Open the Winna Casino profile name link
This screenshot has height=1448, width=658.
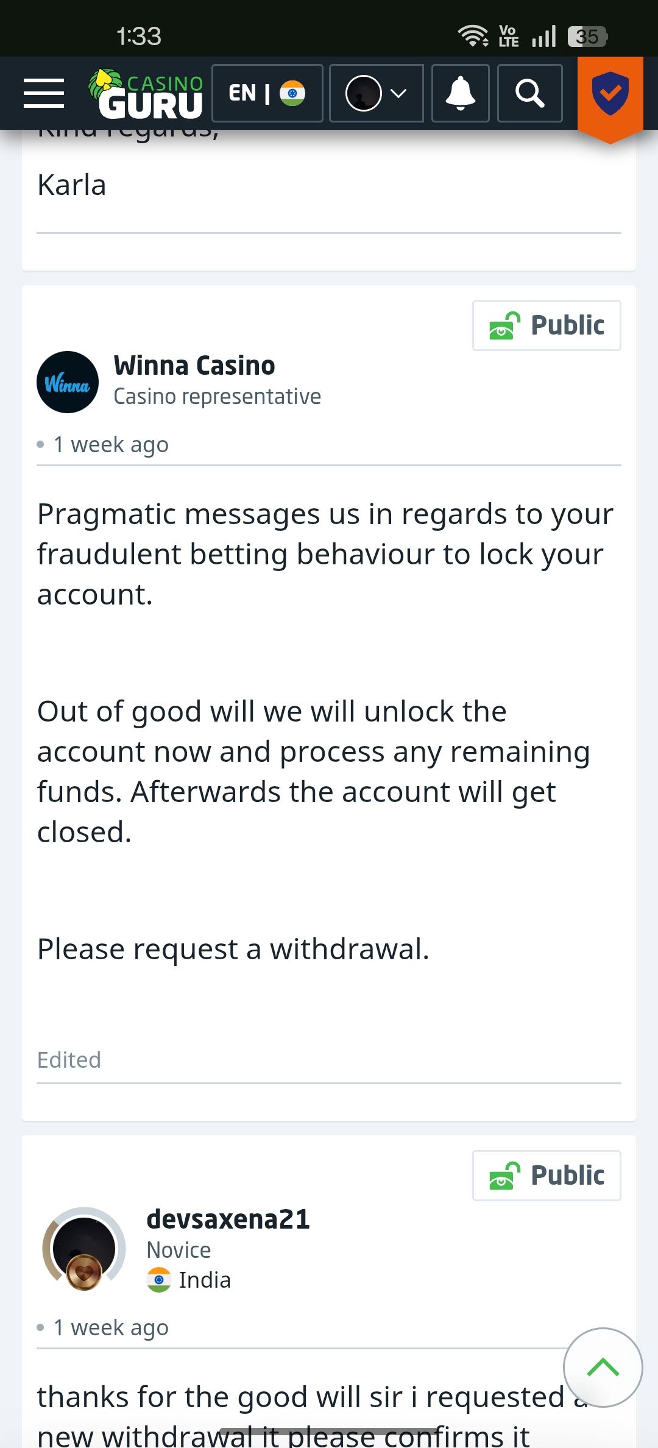pyautogui.click(x=194, y=366)
